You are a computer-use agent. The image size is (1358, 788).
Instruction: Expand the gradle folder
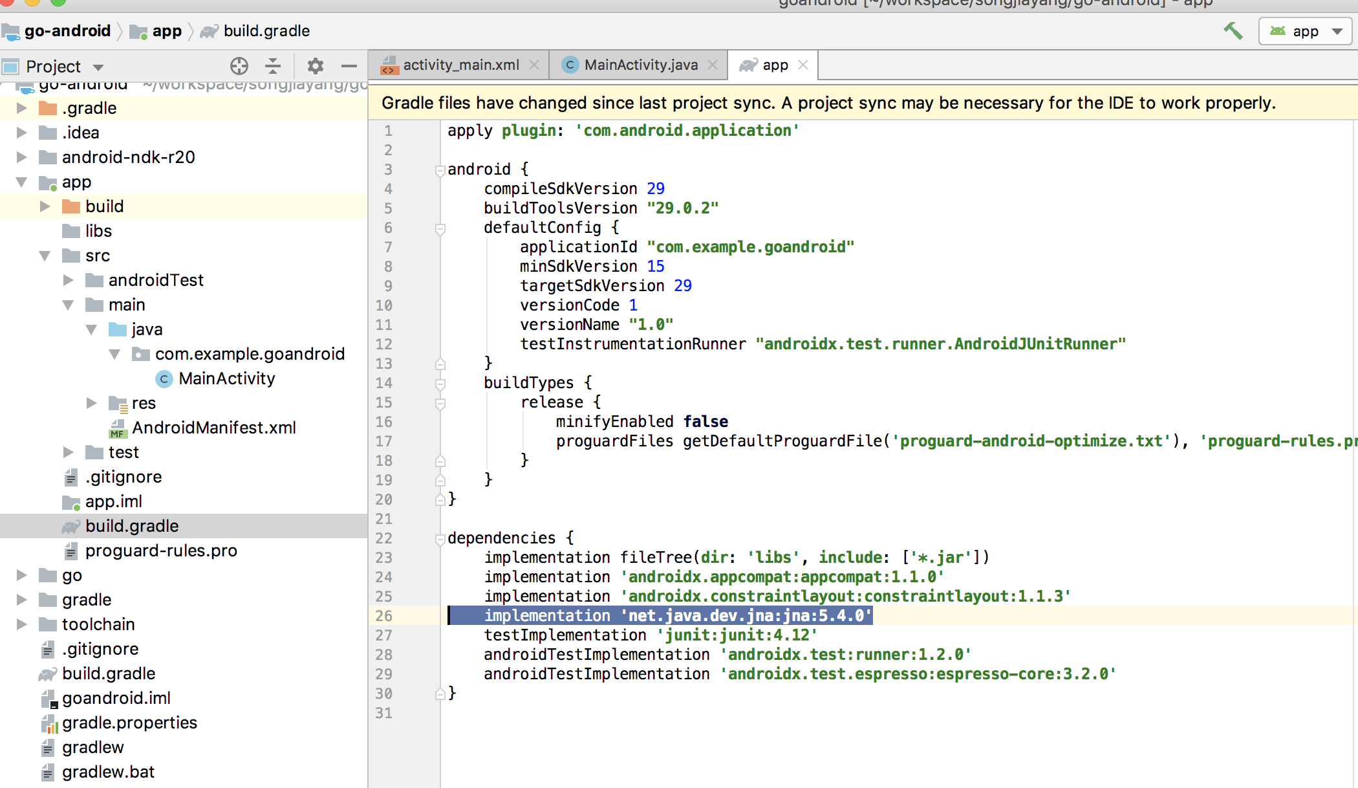click(x=22, y=600)
